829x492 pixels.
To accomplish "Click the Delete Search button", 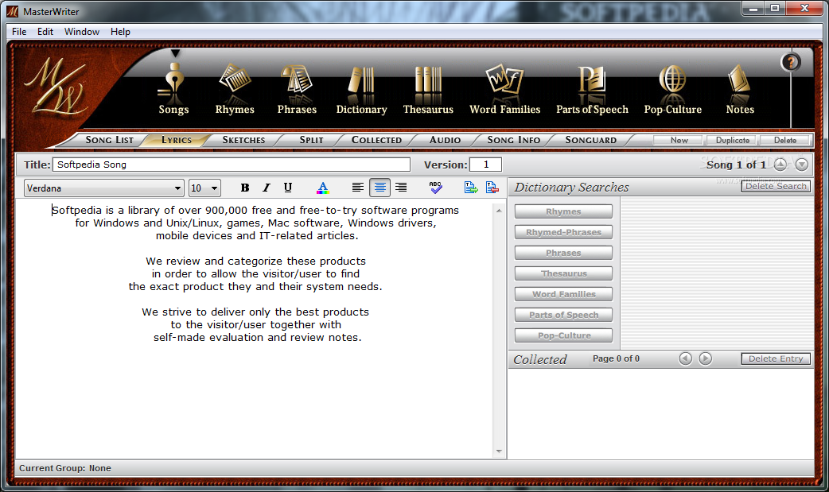I will (x=776, y=186).
